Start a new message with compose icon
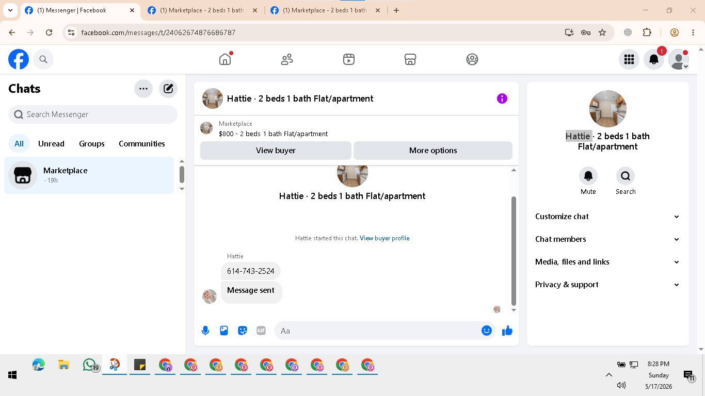 (168, 89)
